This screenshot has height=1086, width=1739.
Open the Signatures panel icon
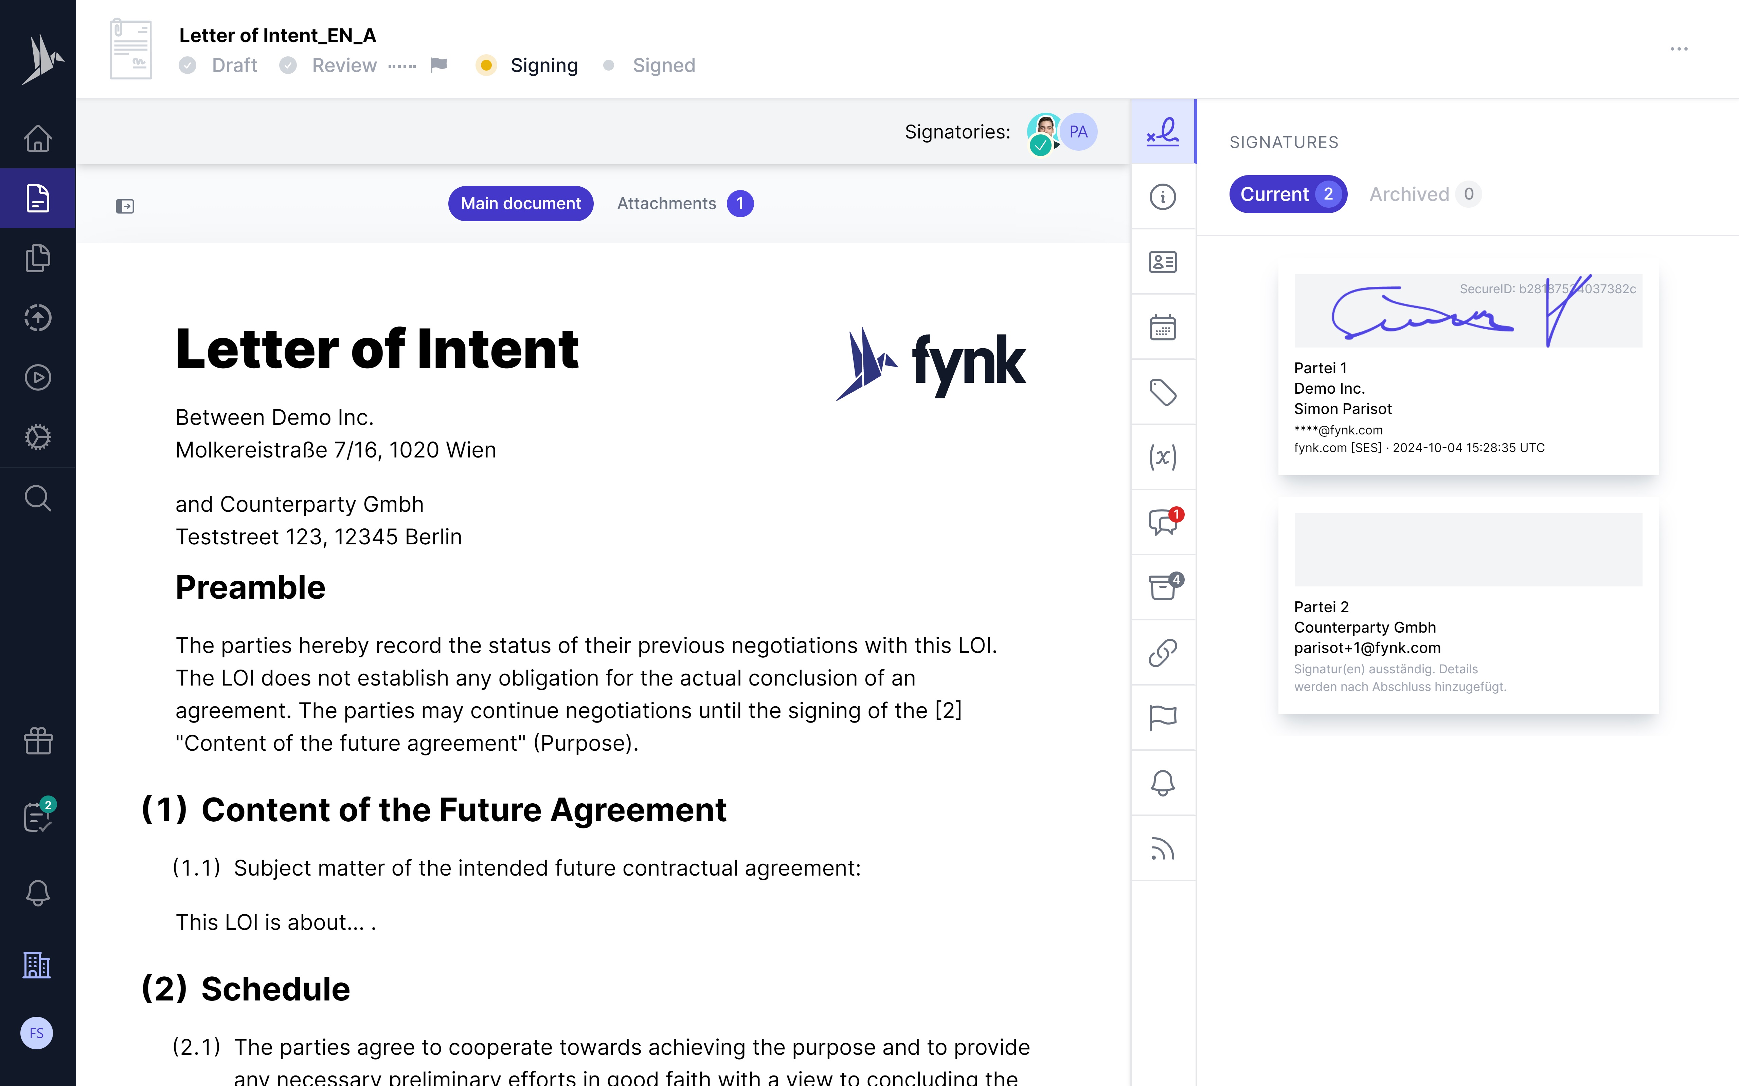pyautogui.click(x=1162, y=131)
